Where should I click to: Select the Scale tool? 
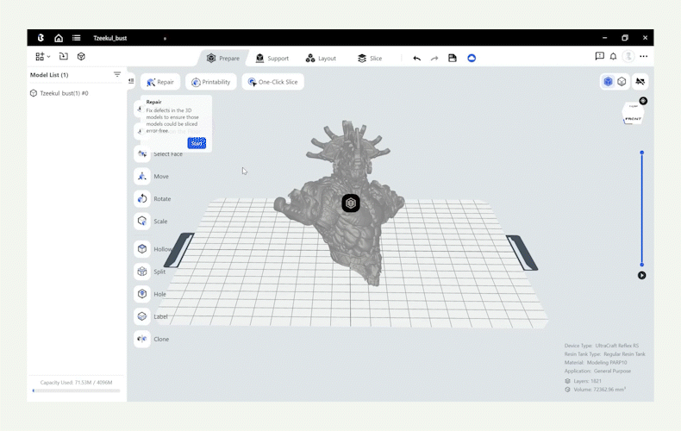(x=142, y=222)
